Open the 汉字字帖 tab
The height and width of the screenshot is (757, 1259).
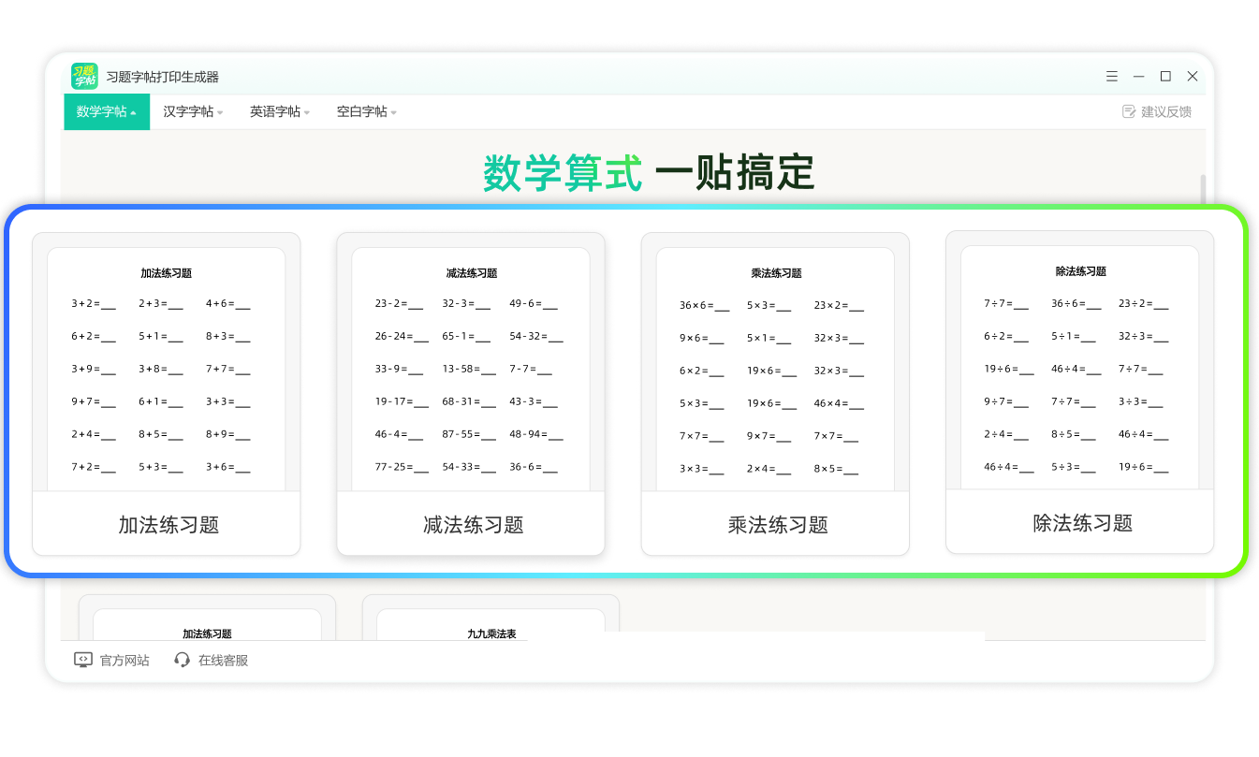click(193, 111)
